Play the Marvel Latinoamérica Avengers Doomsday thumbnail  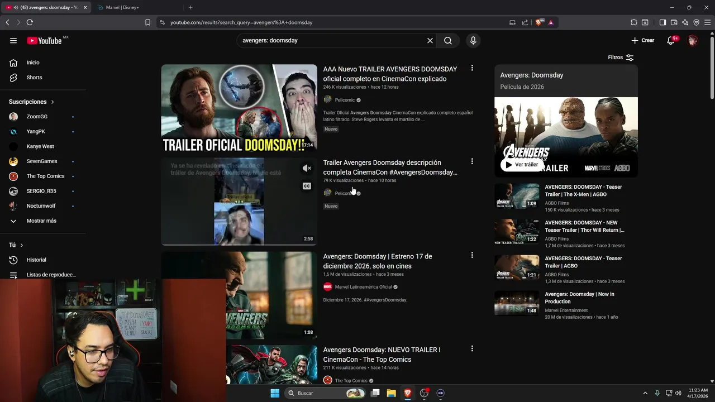tap(271, 295)
